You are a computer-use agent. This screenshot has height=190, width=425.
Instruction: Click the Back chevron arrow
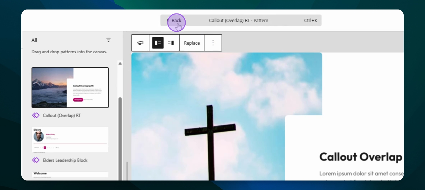coord(167,20)
